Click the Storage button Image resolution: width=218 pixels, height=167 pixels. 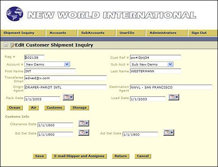point(79,108)
